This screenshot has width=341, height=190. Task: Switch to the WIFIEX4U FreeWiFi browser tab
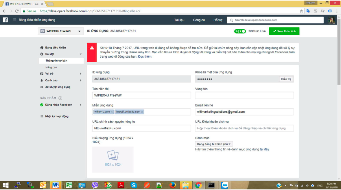24,4
